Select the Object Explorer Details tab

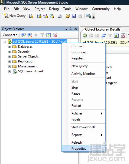click(103, 29)
